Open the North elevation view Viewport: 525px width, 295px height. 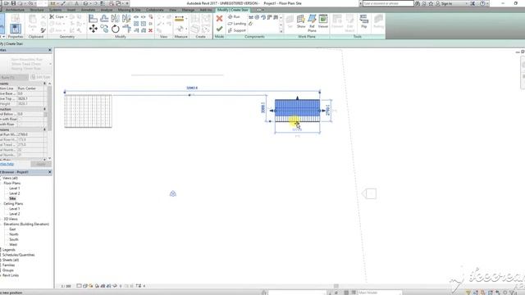point(14,234)
